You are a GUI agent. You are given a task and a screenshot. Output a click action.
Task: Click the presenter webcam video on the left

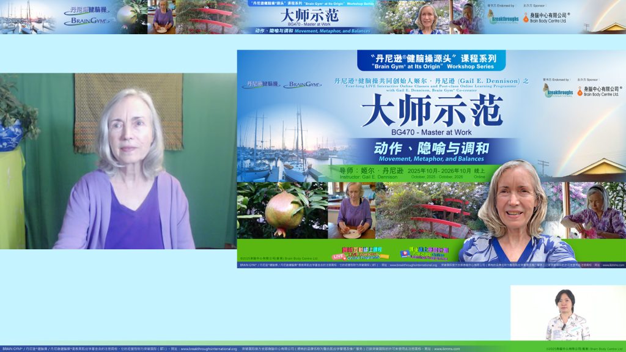(118, 161)
